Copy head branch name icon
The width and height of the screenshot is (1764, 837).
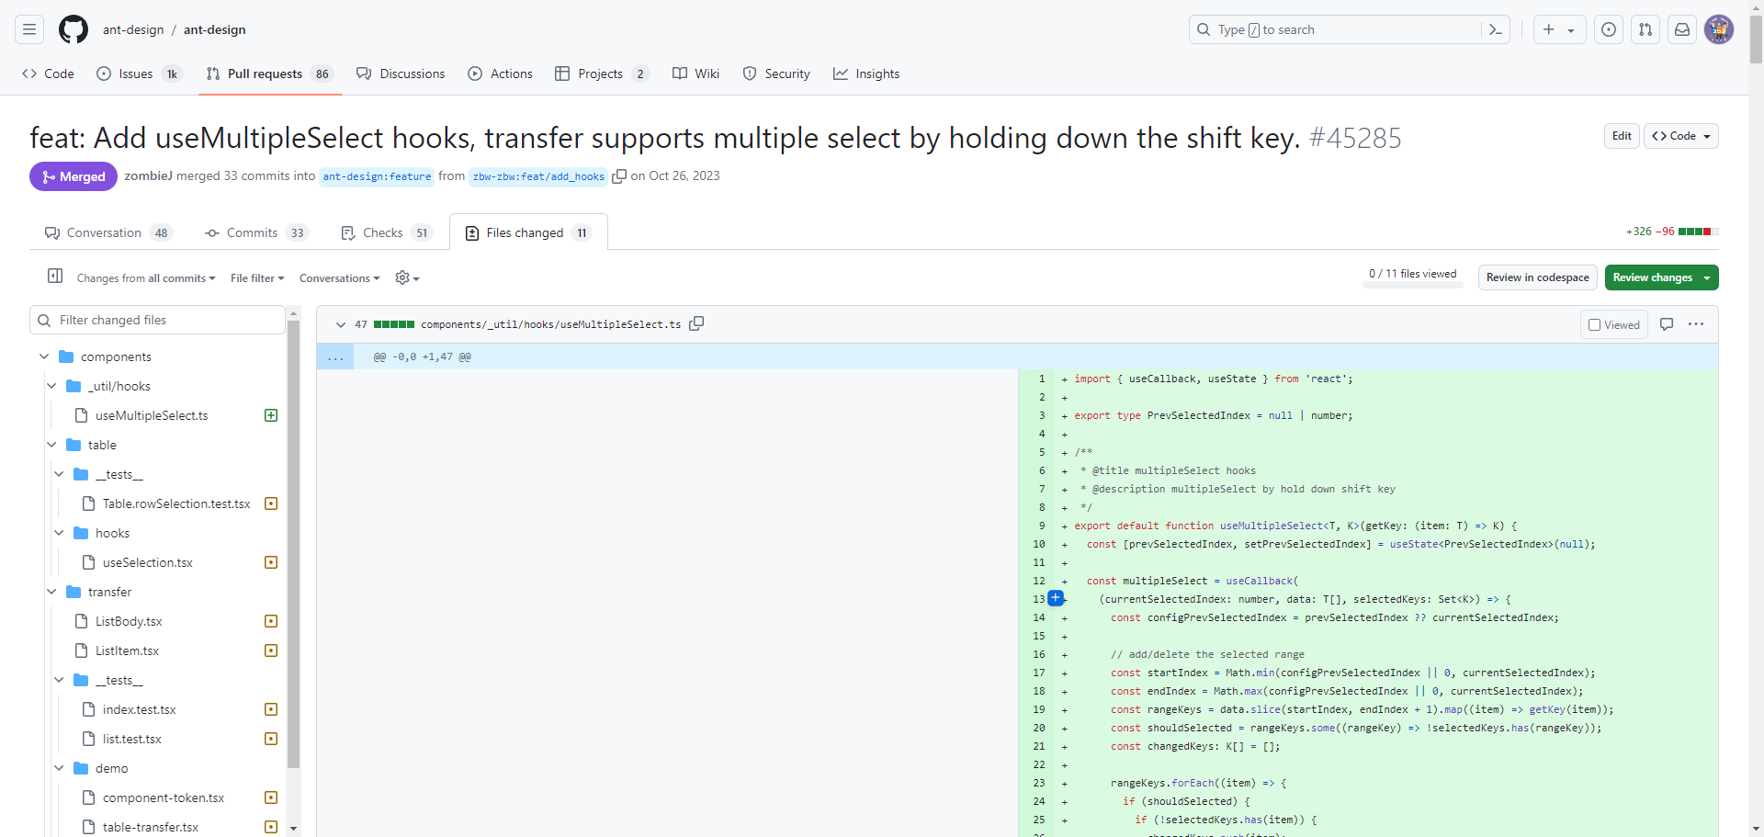(x=619, y=176)
